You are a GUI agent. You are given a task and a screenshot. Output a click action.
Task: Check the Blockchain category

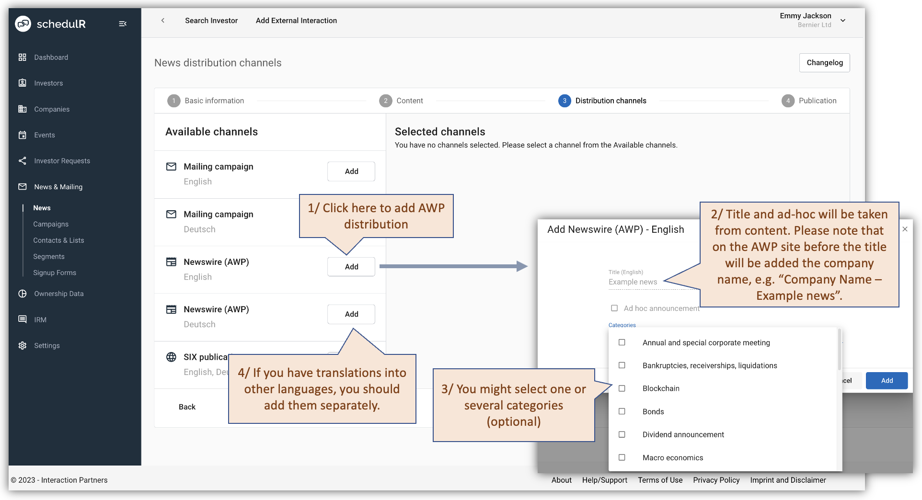(622, 388)
